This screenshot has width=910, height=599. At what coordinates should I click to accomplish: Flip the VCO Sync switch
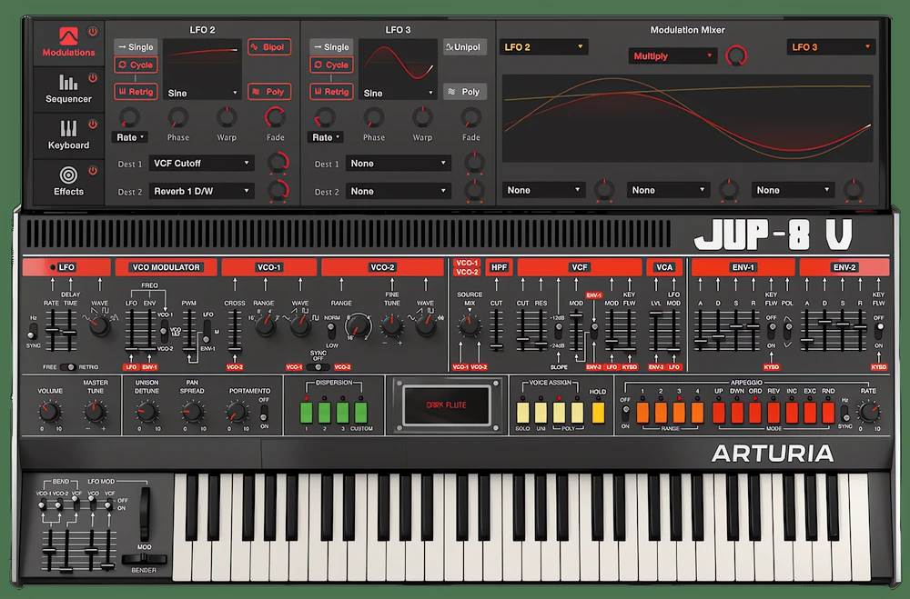tap(318, 367)
